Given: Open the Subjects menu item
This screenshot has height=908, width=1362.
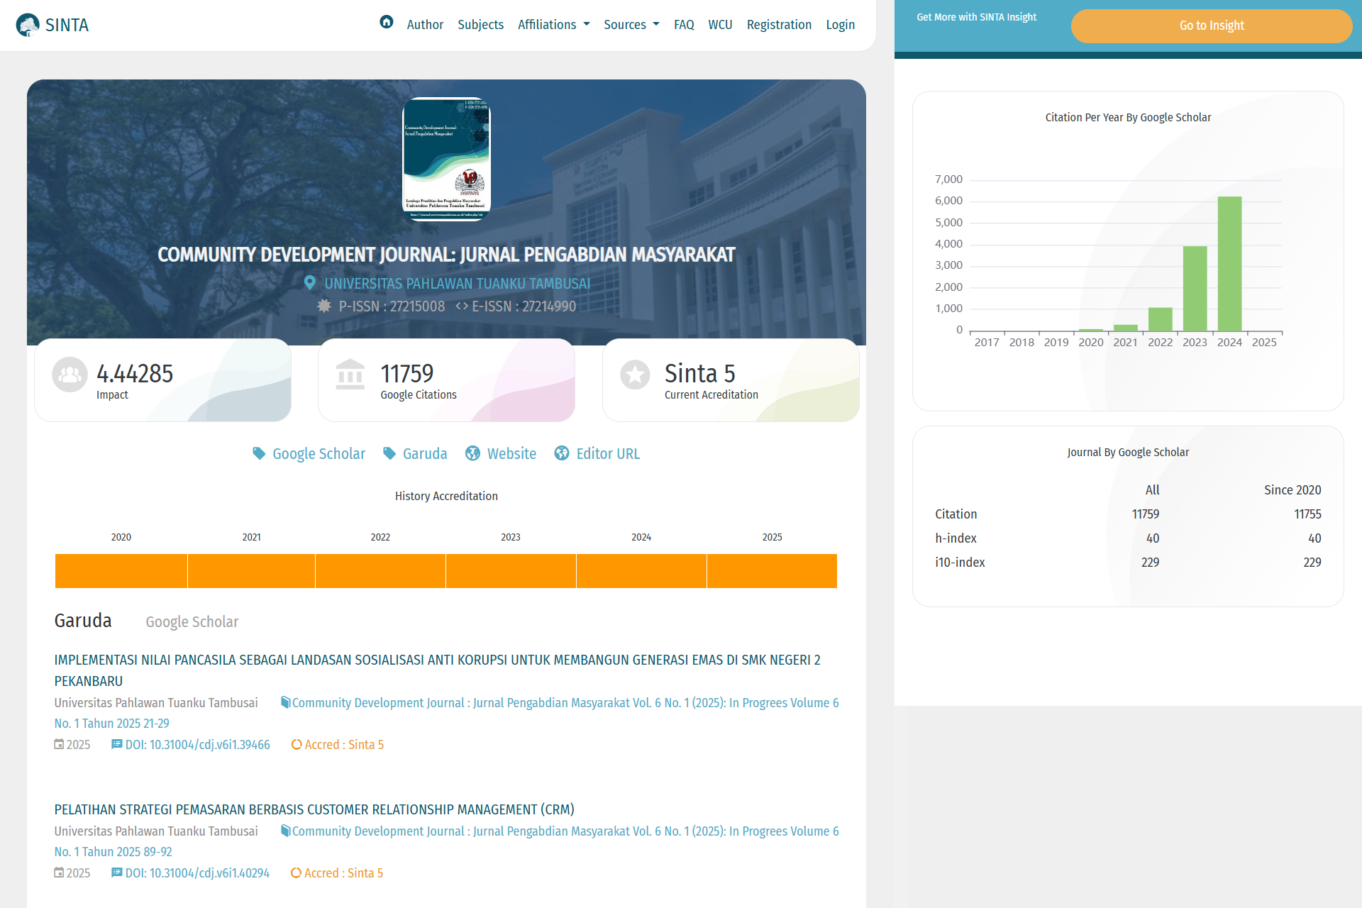Looking at the screenshot, I should point(480,25).
